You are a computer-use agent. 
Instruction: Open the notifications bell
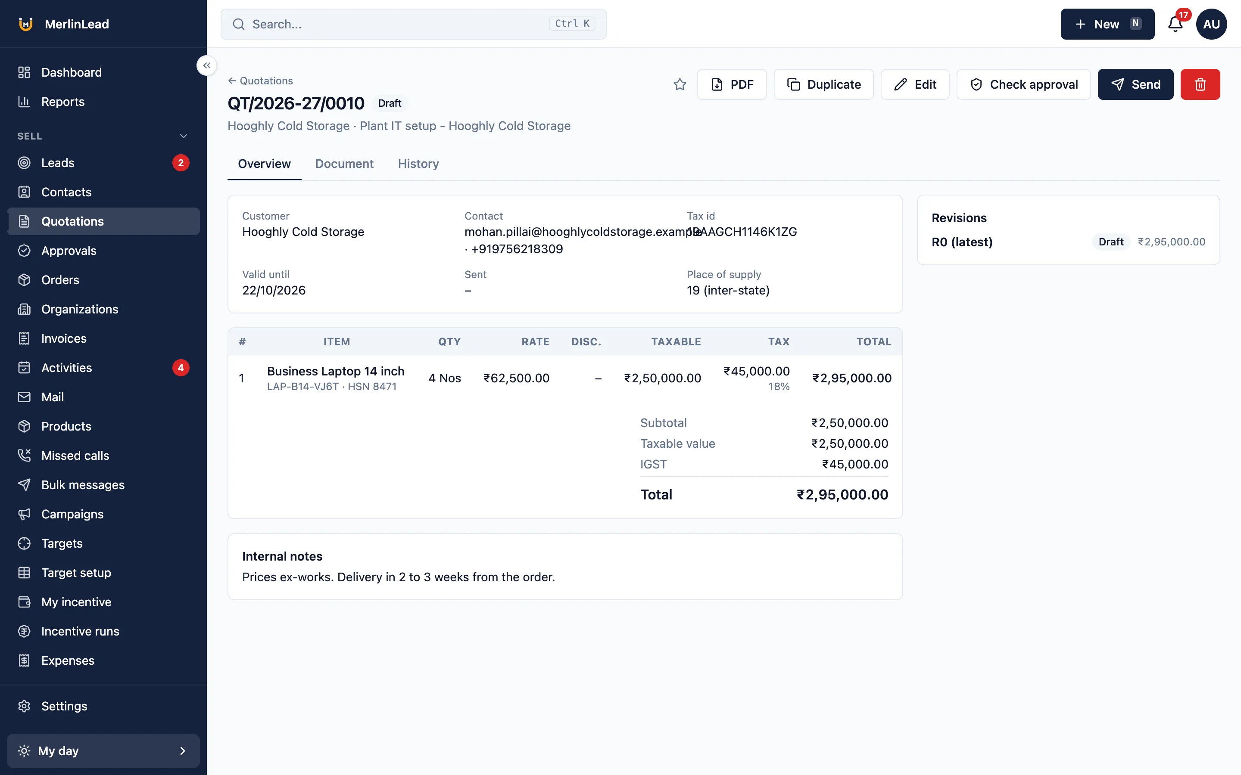coord(1176,24)
